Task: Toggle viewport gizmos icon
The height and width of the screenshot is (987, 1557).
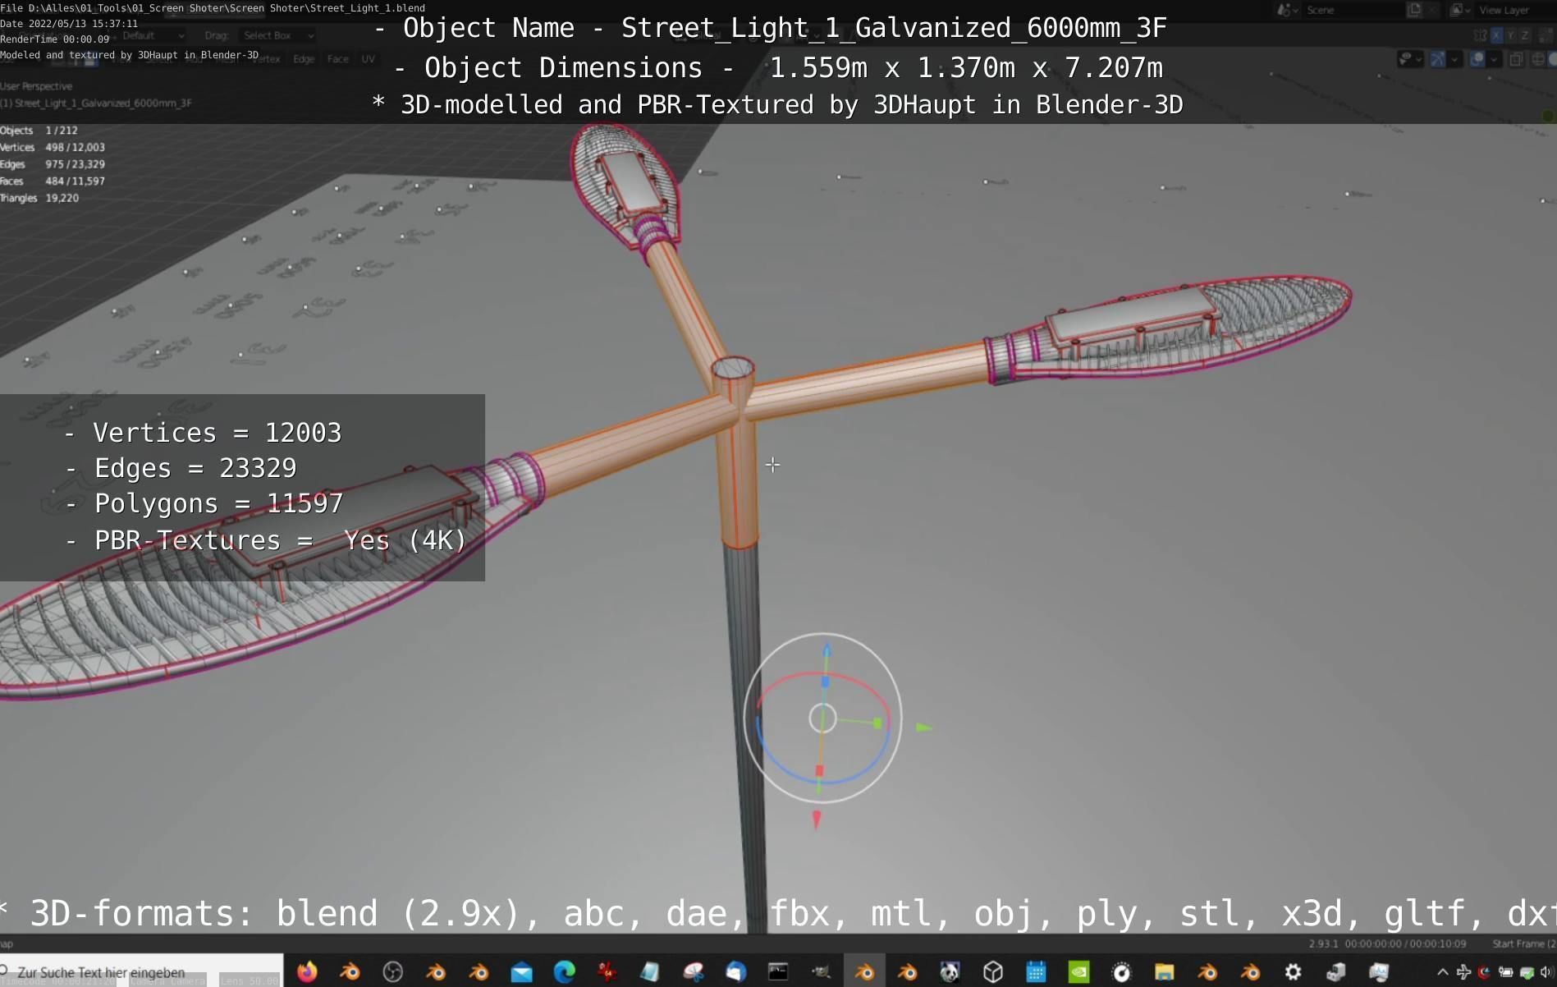Action: pos(1437,59)
